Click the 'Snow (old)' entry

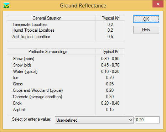(22, 65)
